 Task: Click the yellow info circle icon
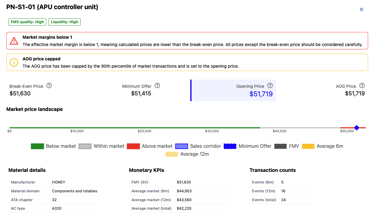click(x=14, y=62)
